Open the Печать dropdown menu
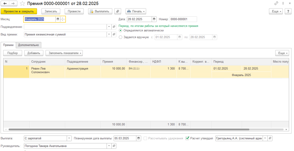 pos(136,11)
